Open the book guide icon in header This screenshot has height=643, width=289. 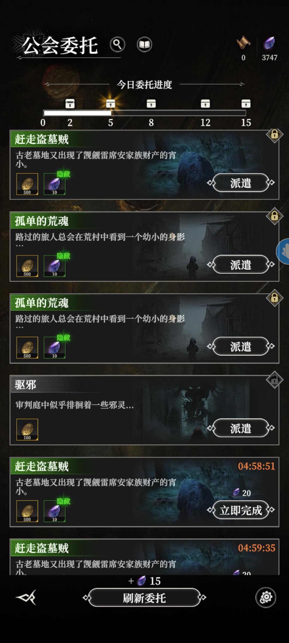[144, 44]
